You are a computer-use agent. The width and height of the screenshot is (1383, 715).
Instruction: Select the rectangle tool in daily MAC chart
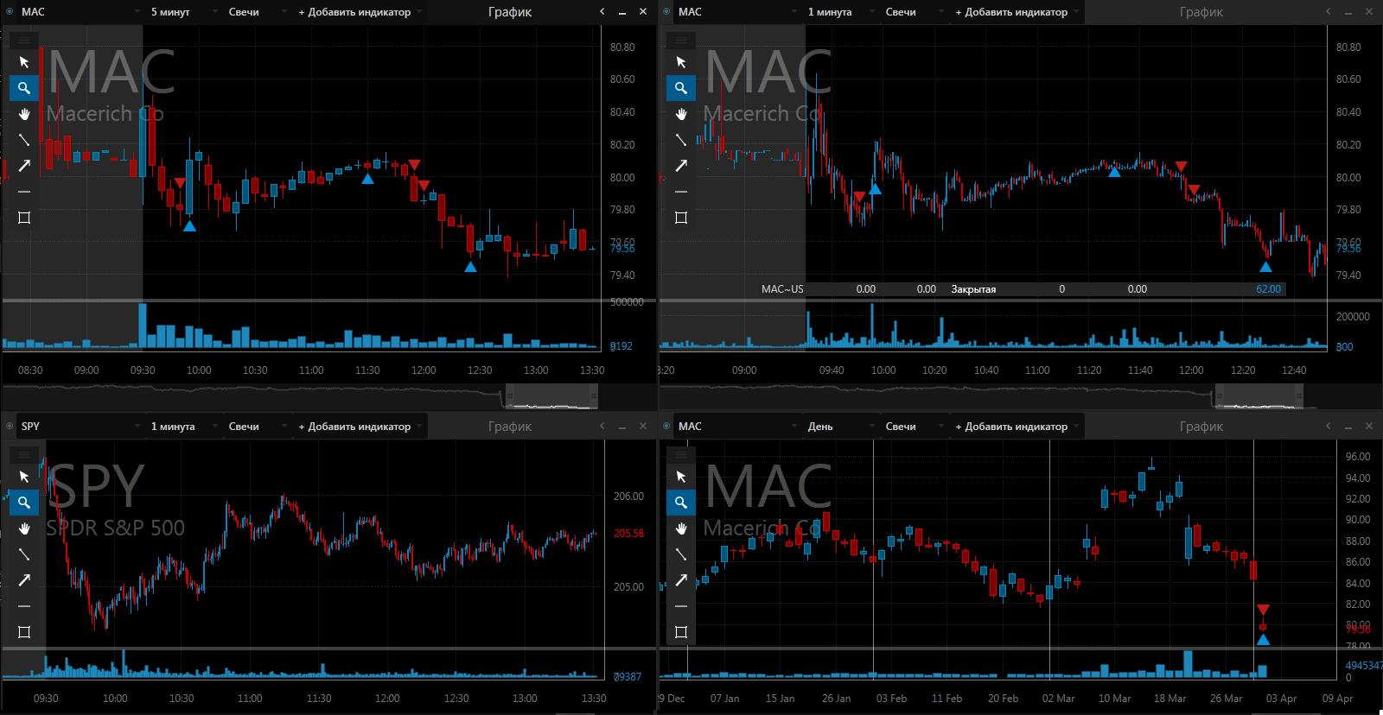681,632
